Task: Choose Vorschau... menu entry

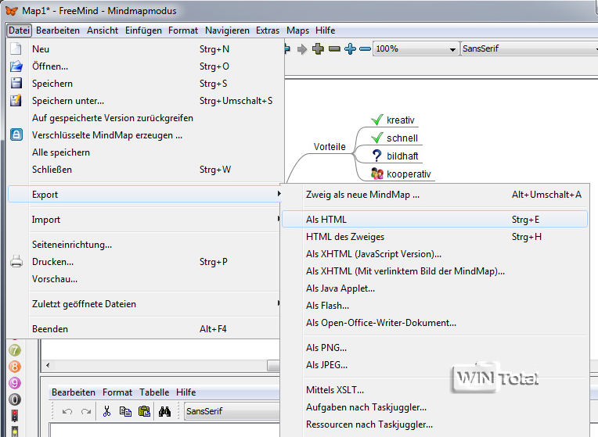Action: (145, 279)
